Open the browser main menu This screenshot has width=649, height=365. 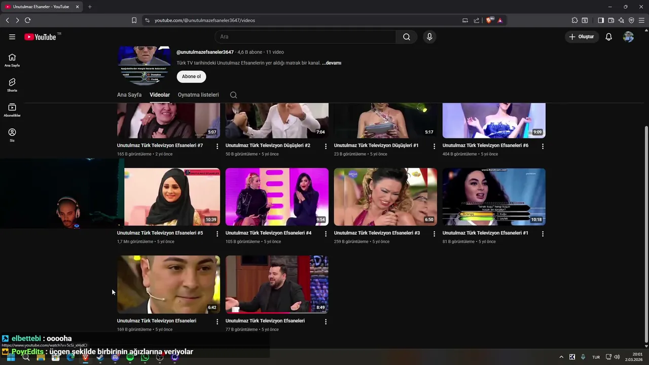click(641, 20)
